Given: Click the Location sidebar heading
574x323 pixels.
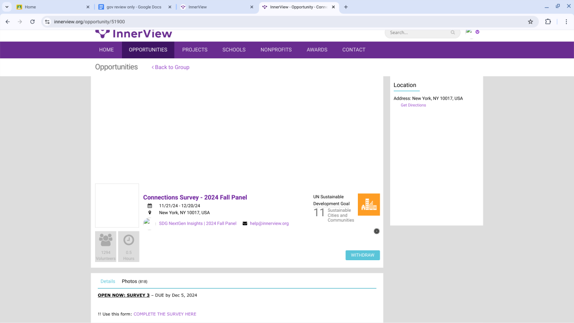Looking at the screenshot, I should coord(405,85).
